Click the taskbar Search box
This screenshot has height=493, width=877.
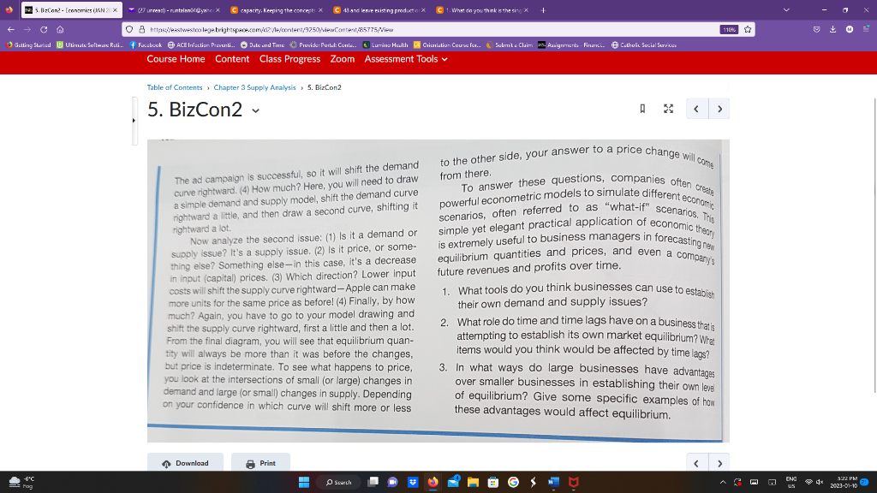(x=339, y=482)
